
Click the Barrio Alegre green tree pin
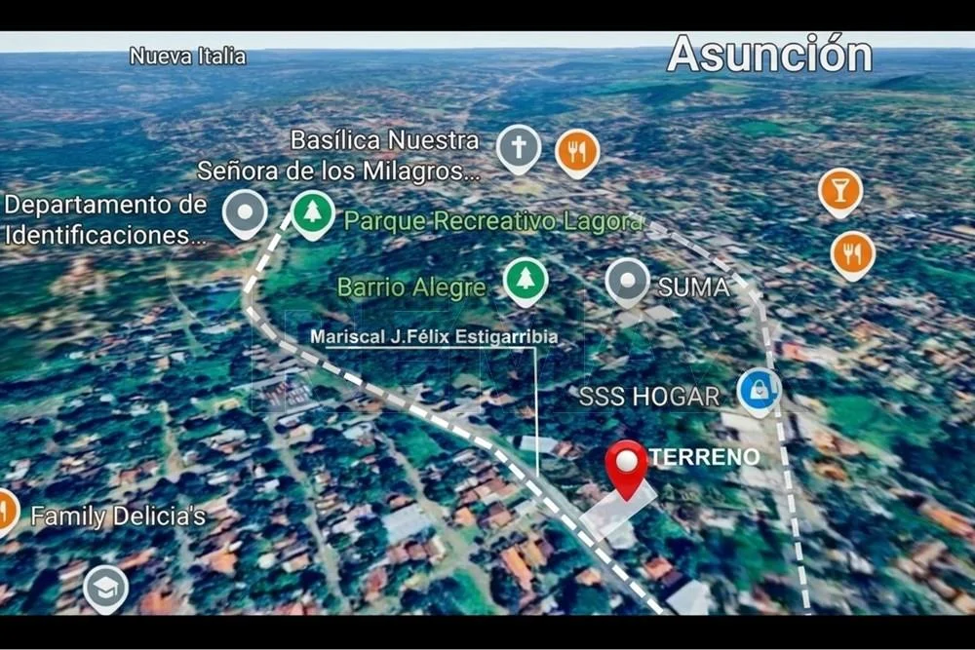pyautogui.click(x=526, y=279)
